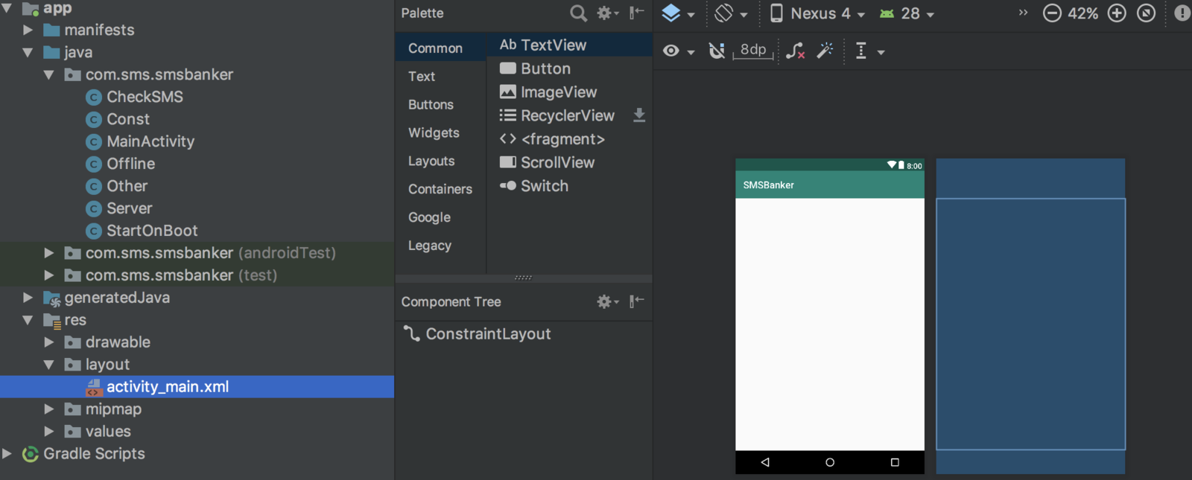
Task: Clear all constraints icon
Action: [x=795, y=51]
